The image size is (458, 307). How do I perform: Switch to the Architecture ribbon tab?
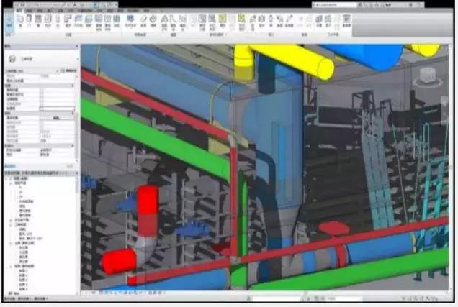pyautogui.click(x=19, y=11)
